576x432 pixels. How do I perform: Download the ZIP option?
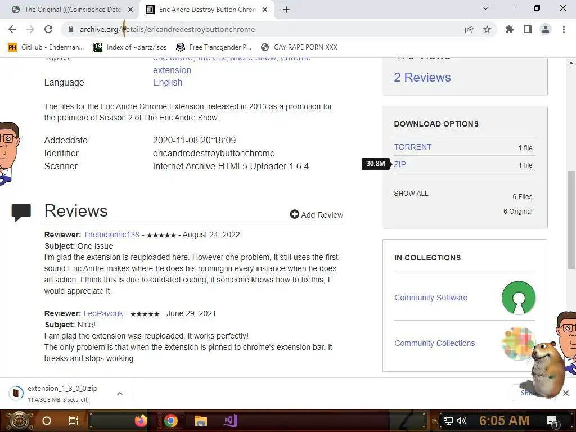400,165
